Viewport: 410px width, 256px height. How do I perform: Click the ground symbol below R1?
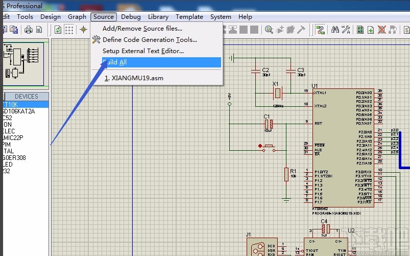tap(286, 200)
